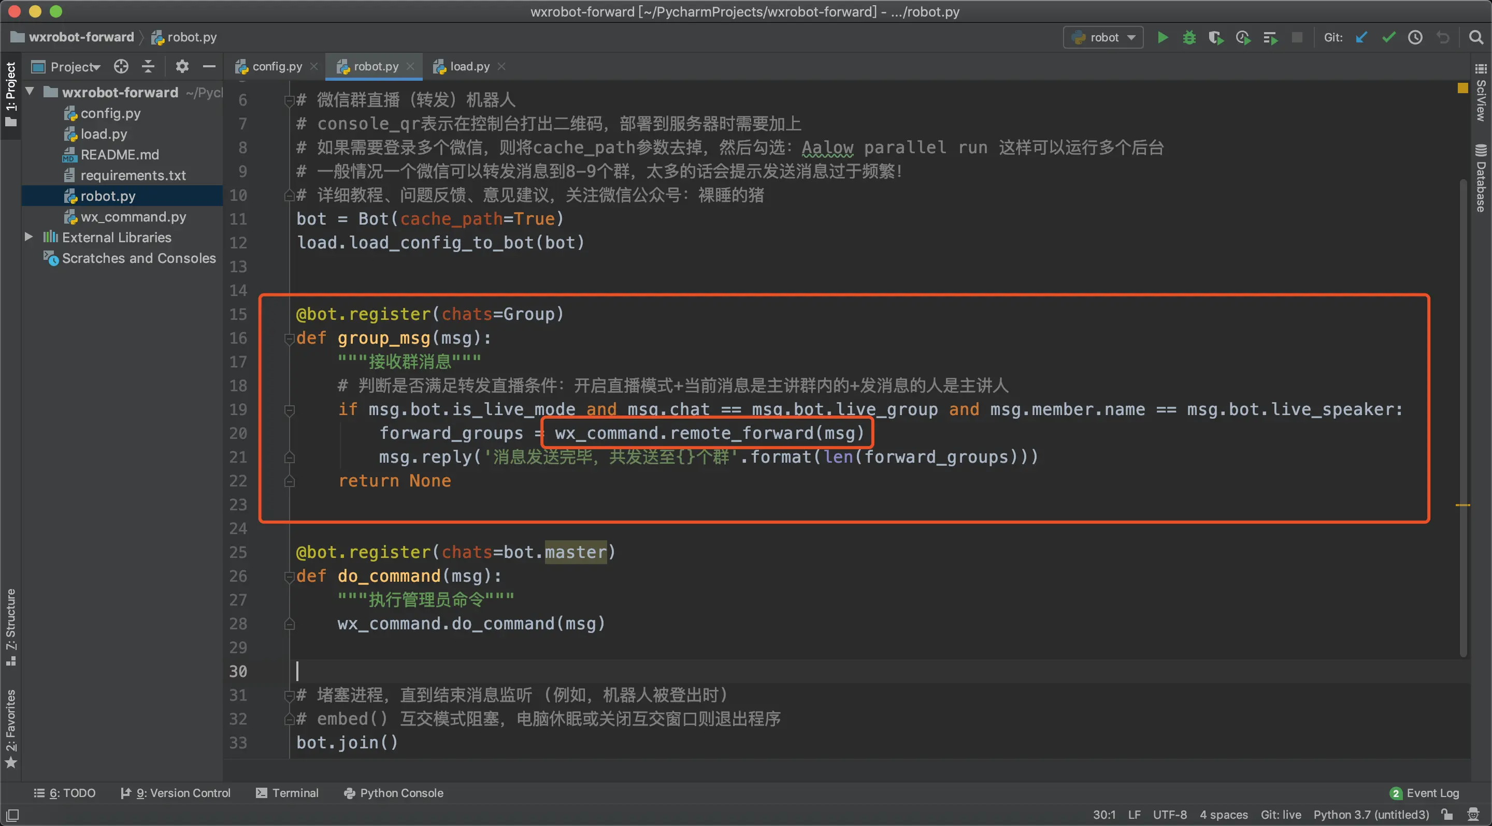The height and width of the screenshot is (826, 1492).
Task: Click the Debug bug icon
Action: pos(1189,38)
